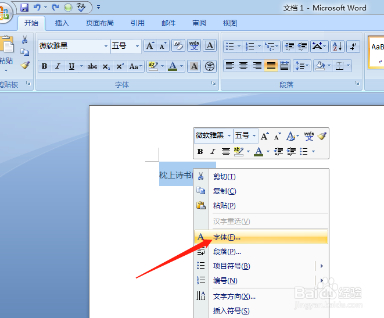Click the shading paint bucket in paragraph group
This screenshot has width=384, height=318.
tap(320, 66)
